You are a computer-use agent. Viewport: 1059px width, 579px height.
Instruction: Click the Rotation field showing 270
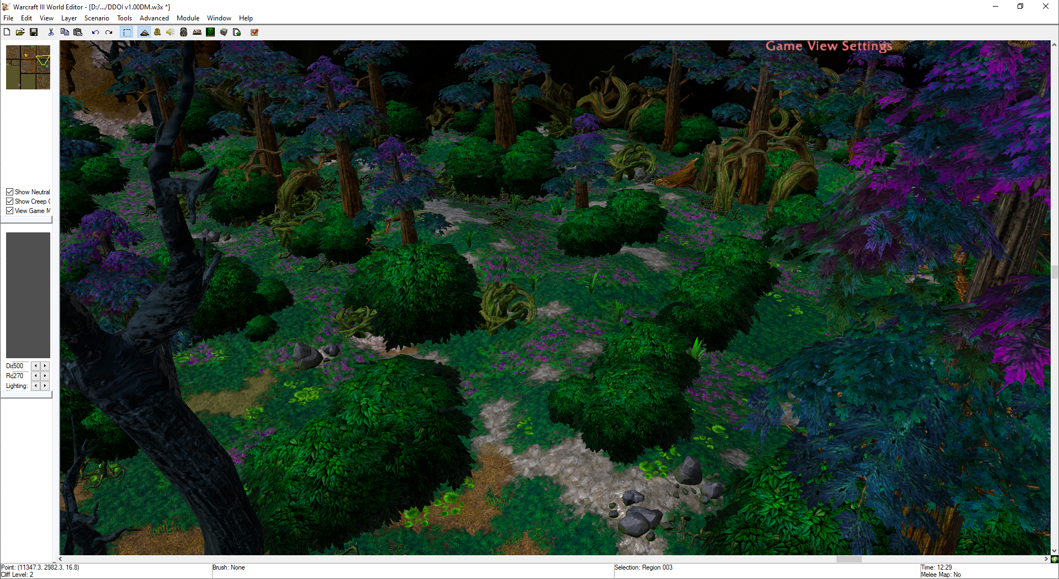coord(19,376)
